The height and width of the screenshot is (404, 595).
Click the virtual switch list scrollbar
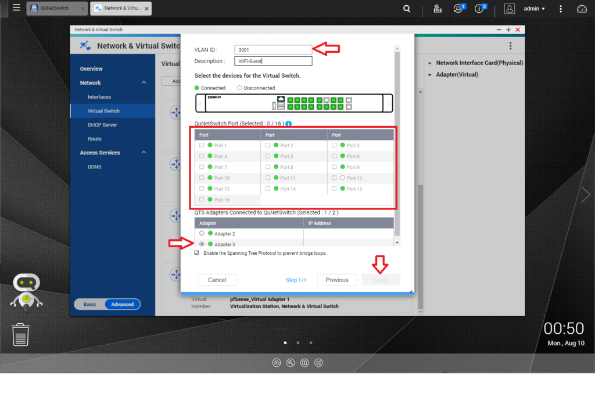pyautogui.click(x=420, y=246)
